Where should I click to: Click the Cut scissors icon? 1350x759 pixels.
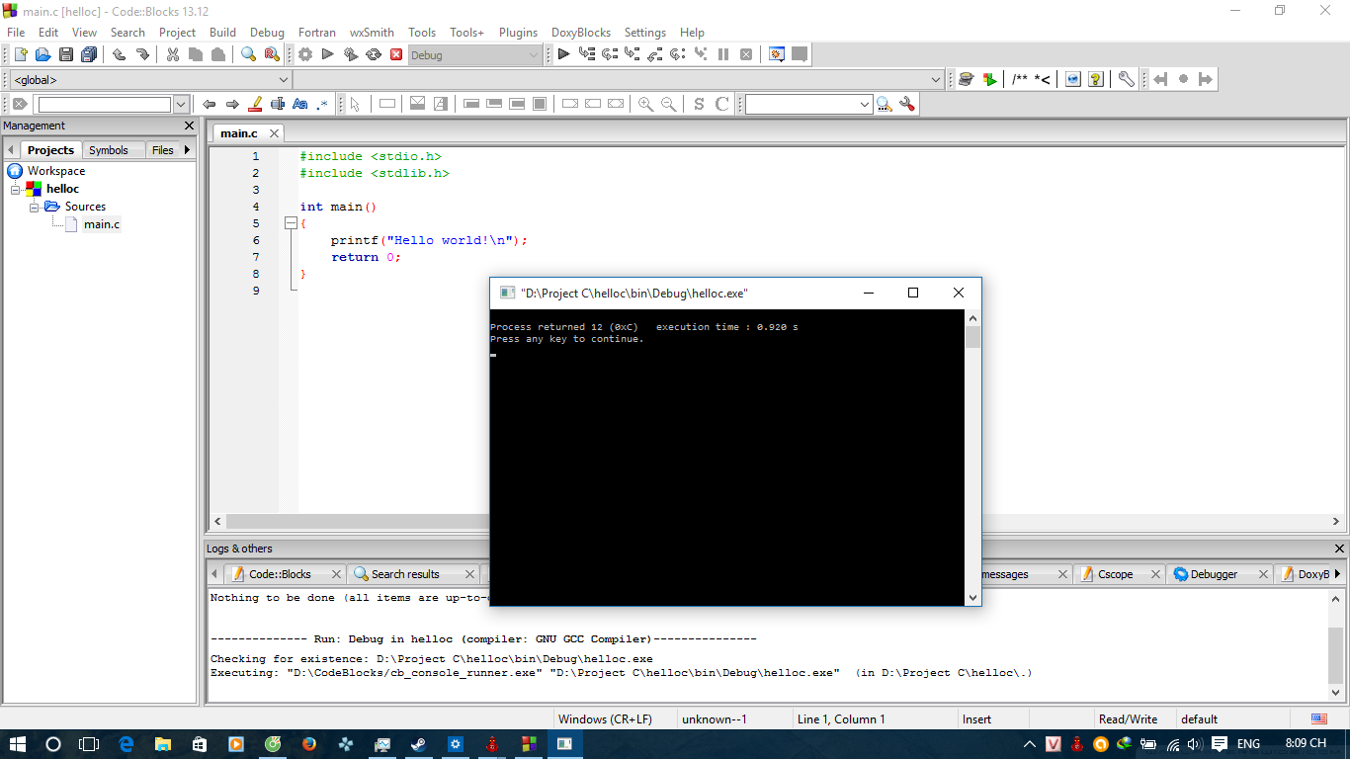(x=172, y=55)
